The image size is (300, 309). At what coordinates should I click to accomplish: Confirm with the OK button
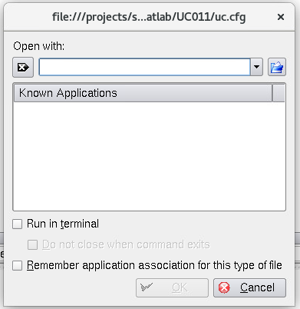pos(172,287)
